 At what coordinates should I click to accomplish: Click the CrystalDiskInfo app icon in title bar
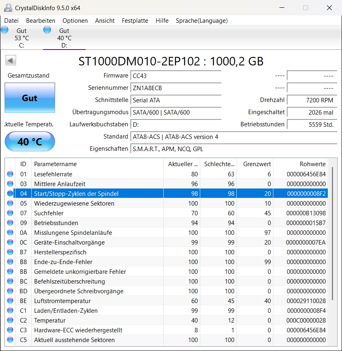(x=8, y=8)
